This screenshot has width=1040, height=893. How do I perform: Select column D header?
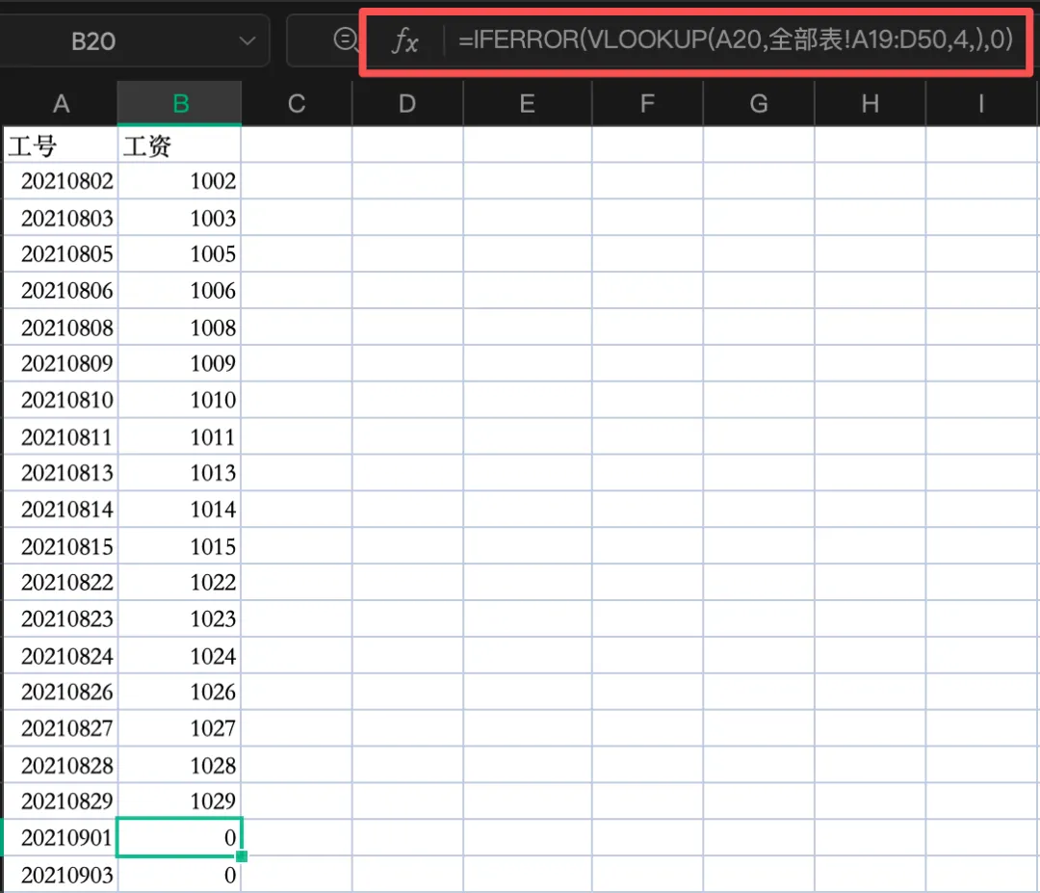click(x=407, y=103)
